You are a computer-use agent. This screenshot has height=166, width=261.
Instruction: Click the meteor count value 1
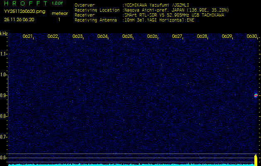click(x=59, y=19)
